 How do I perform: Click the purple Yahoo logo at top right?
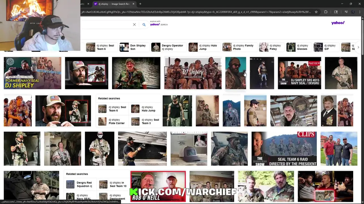tap(338, 23)
